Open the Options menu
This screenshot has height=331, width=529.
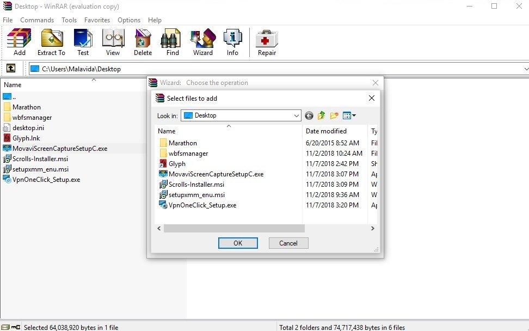pos(129,20)
